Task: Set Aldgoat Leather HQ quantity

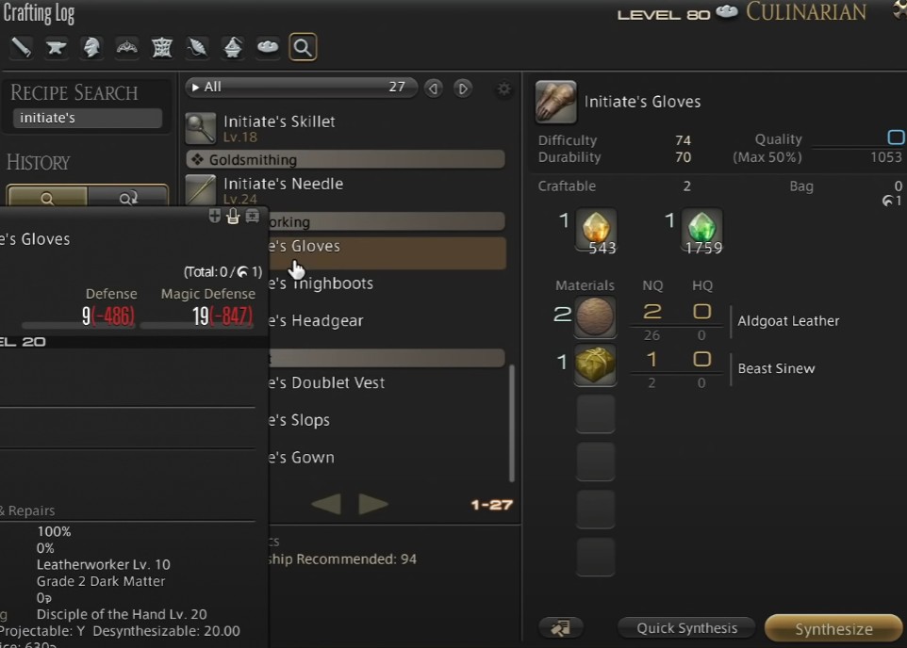Action: (x=701, y=312)
